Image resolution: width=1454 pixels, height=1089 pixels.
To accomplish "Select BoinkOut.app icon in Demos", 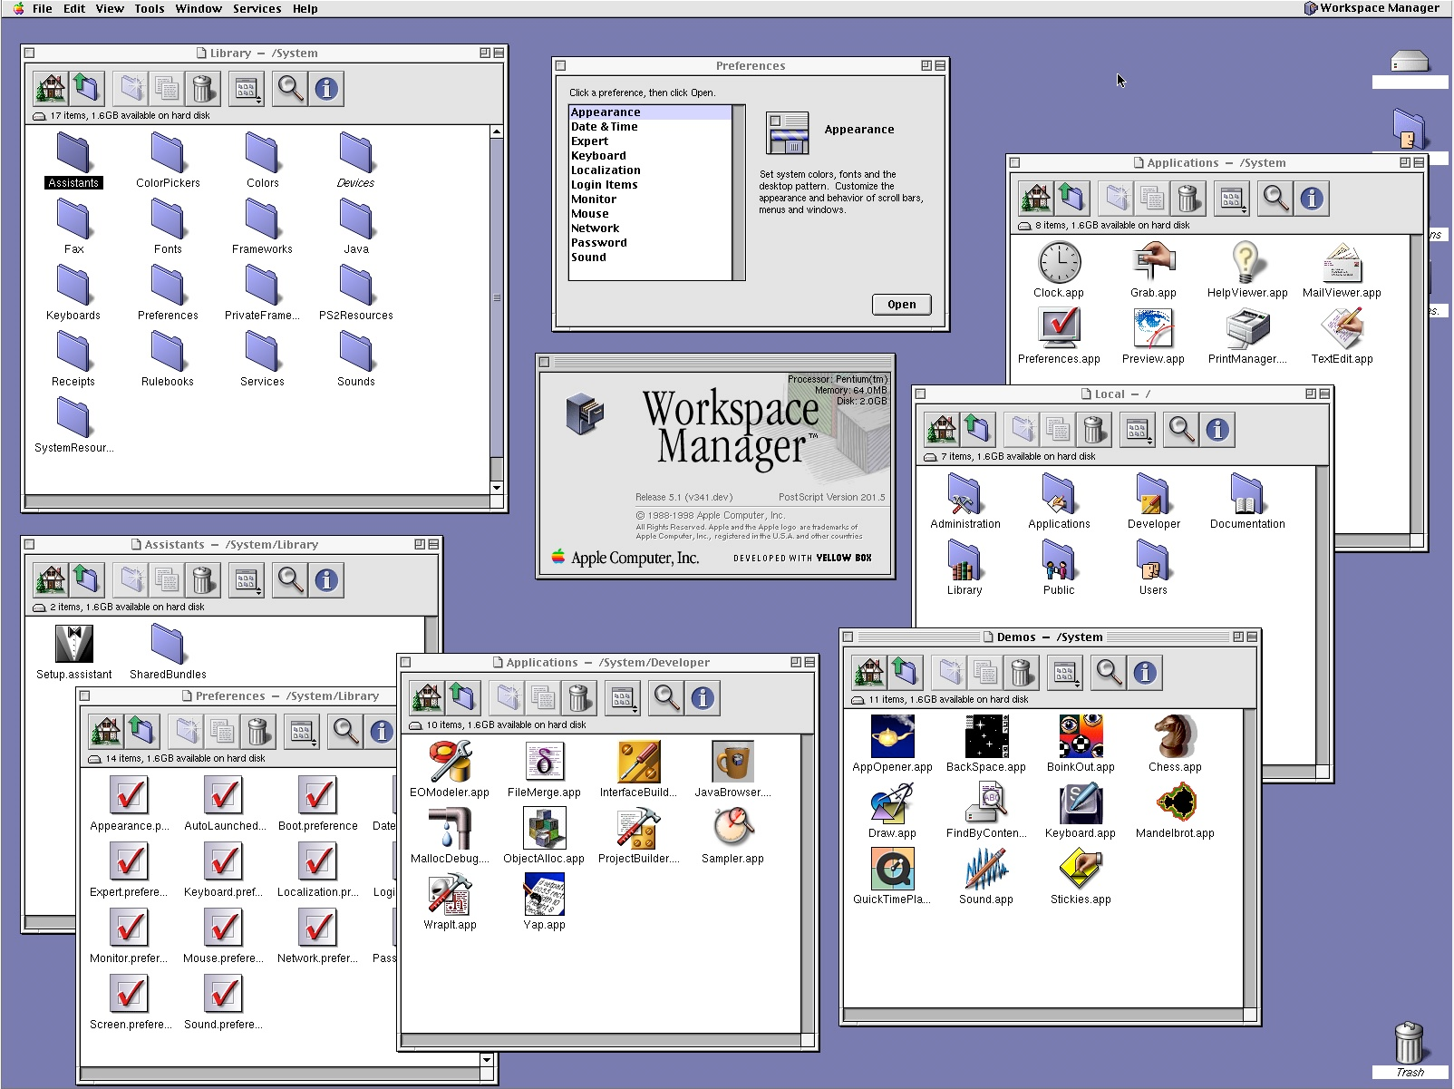I will (x=1081, y=736).
